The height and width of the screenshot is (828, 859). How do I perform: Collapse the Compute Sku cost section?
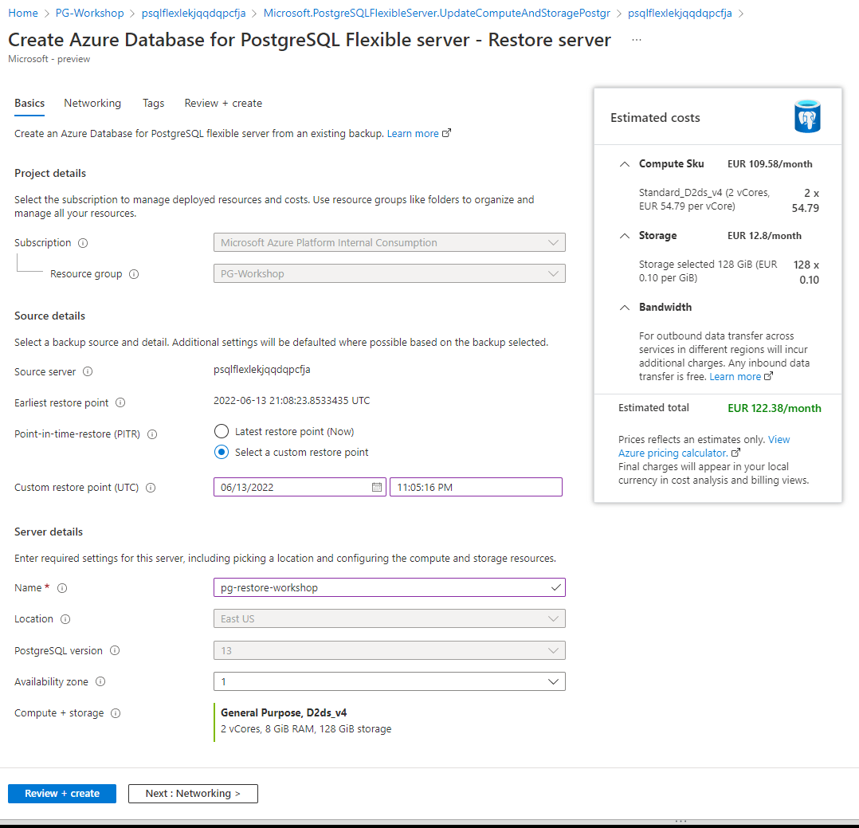(624, 163)
